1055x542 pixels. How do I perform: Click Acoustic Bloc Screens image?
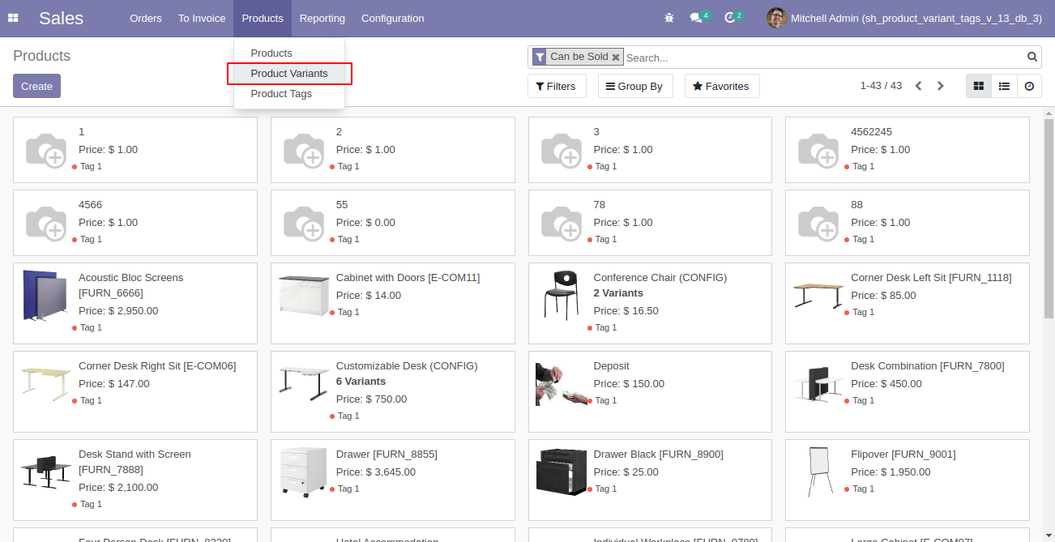(45, 296)
